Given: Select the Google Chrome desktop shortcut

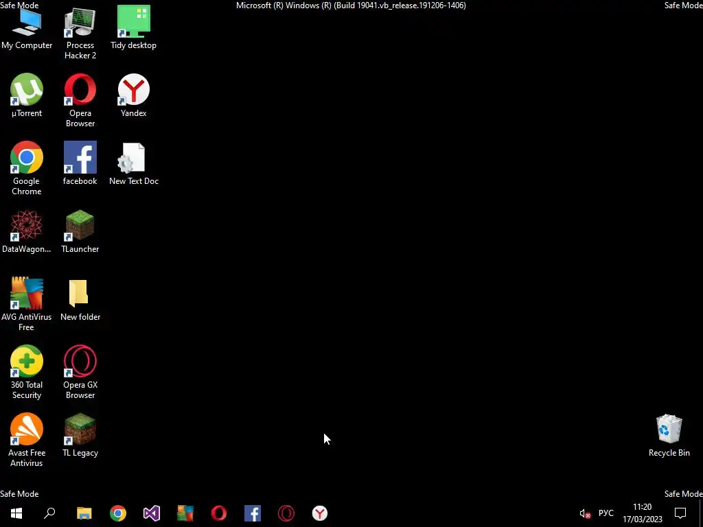Looking at the screenshot, I should (27, 169).
